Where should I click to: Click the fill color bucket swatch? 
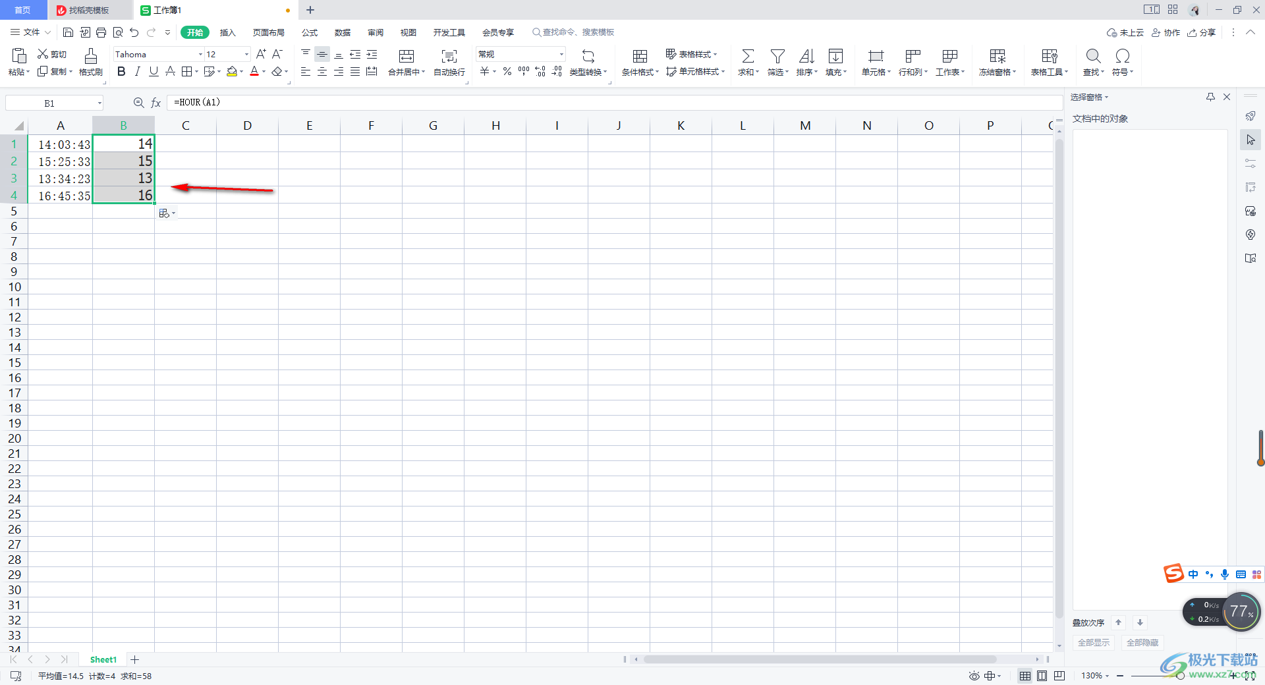point(232,71)
